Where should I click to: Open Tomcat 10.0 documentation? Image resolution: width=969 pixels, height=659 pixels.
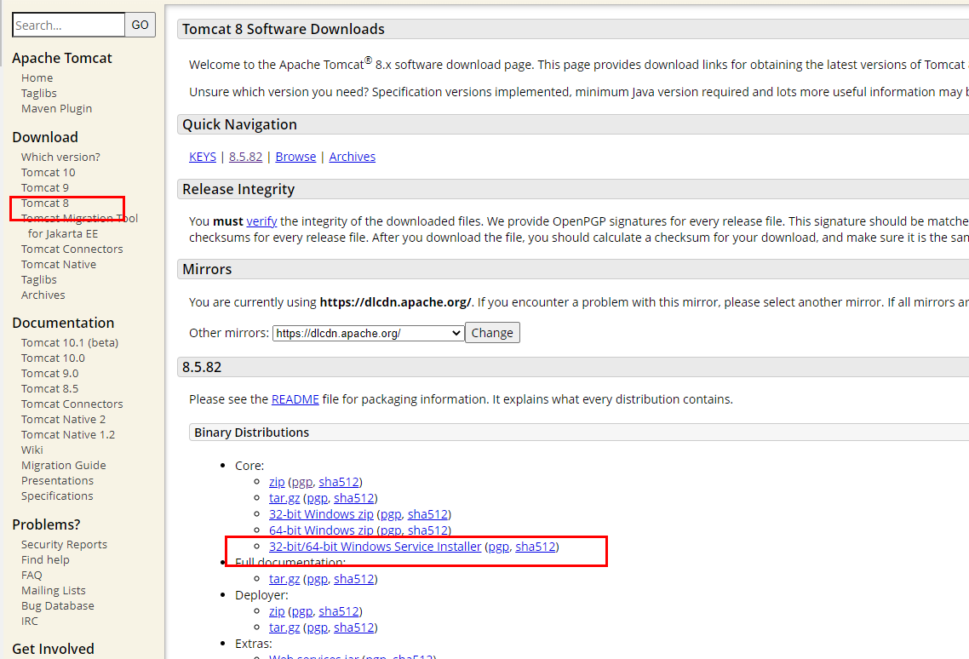pos(53,358)
